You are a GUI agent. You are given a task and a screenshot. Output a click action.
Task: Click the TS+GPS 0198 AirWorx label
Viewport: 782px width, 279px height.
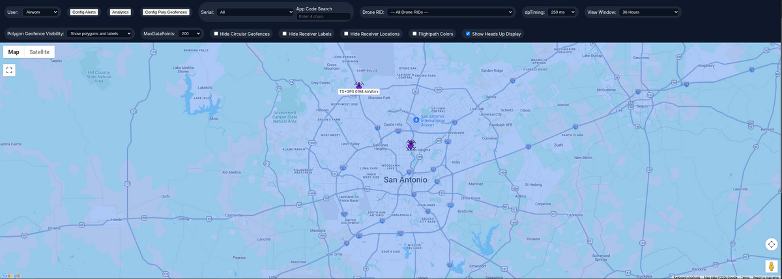click(358, 92)
